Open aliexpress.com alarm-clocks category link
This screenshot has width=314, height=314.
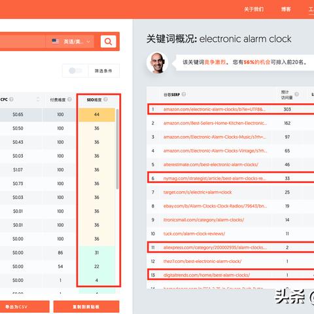(x=215, y=247)
